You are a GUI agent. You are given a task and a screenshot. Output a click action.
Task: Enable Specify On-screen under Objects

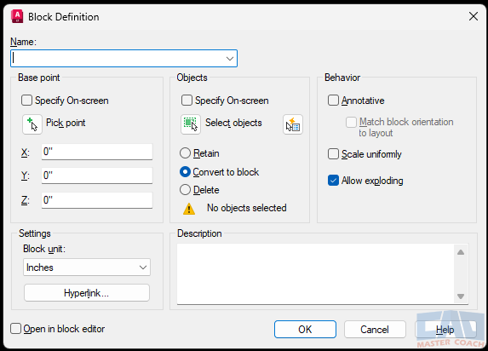(187, 101)
